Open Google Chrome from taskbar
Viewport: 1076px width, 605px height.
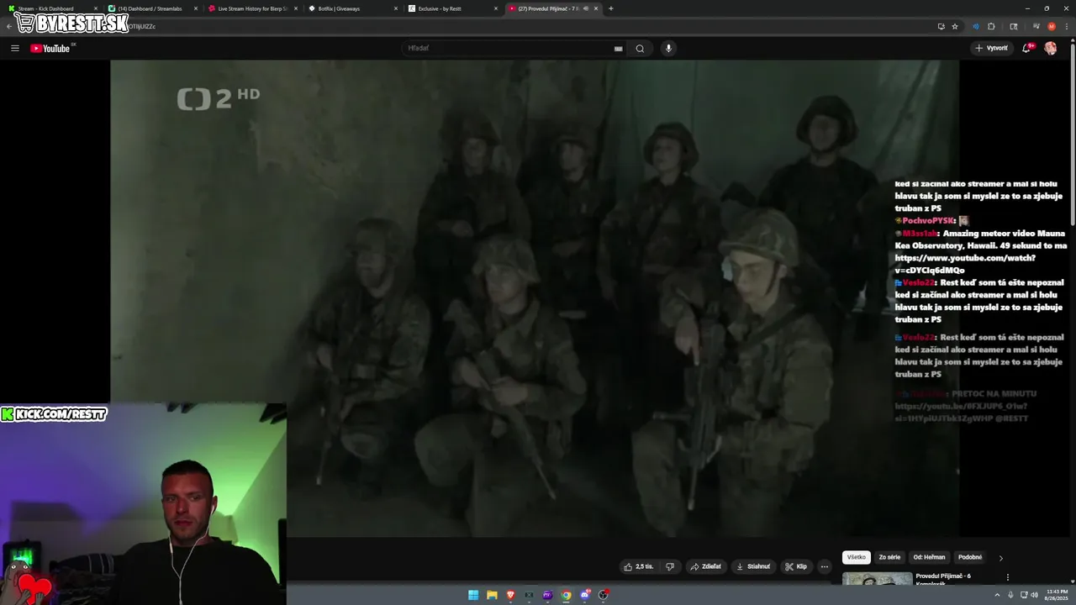coord(566,595)
